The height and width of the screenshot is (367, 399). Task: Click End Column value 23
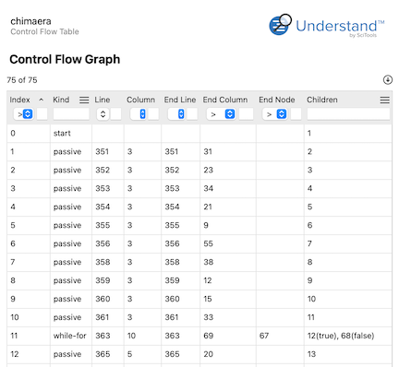tap(208, 170)
